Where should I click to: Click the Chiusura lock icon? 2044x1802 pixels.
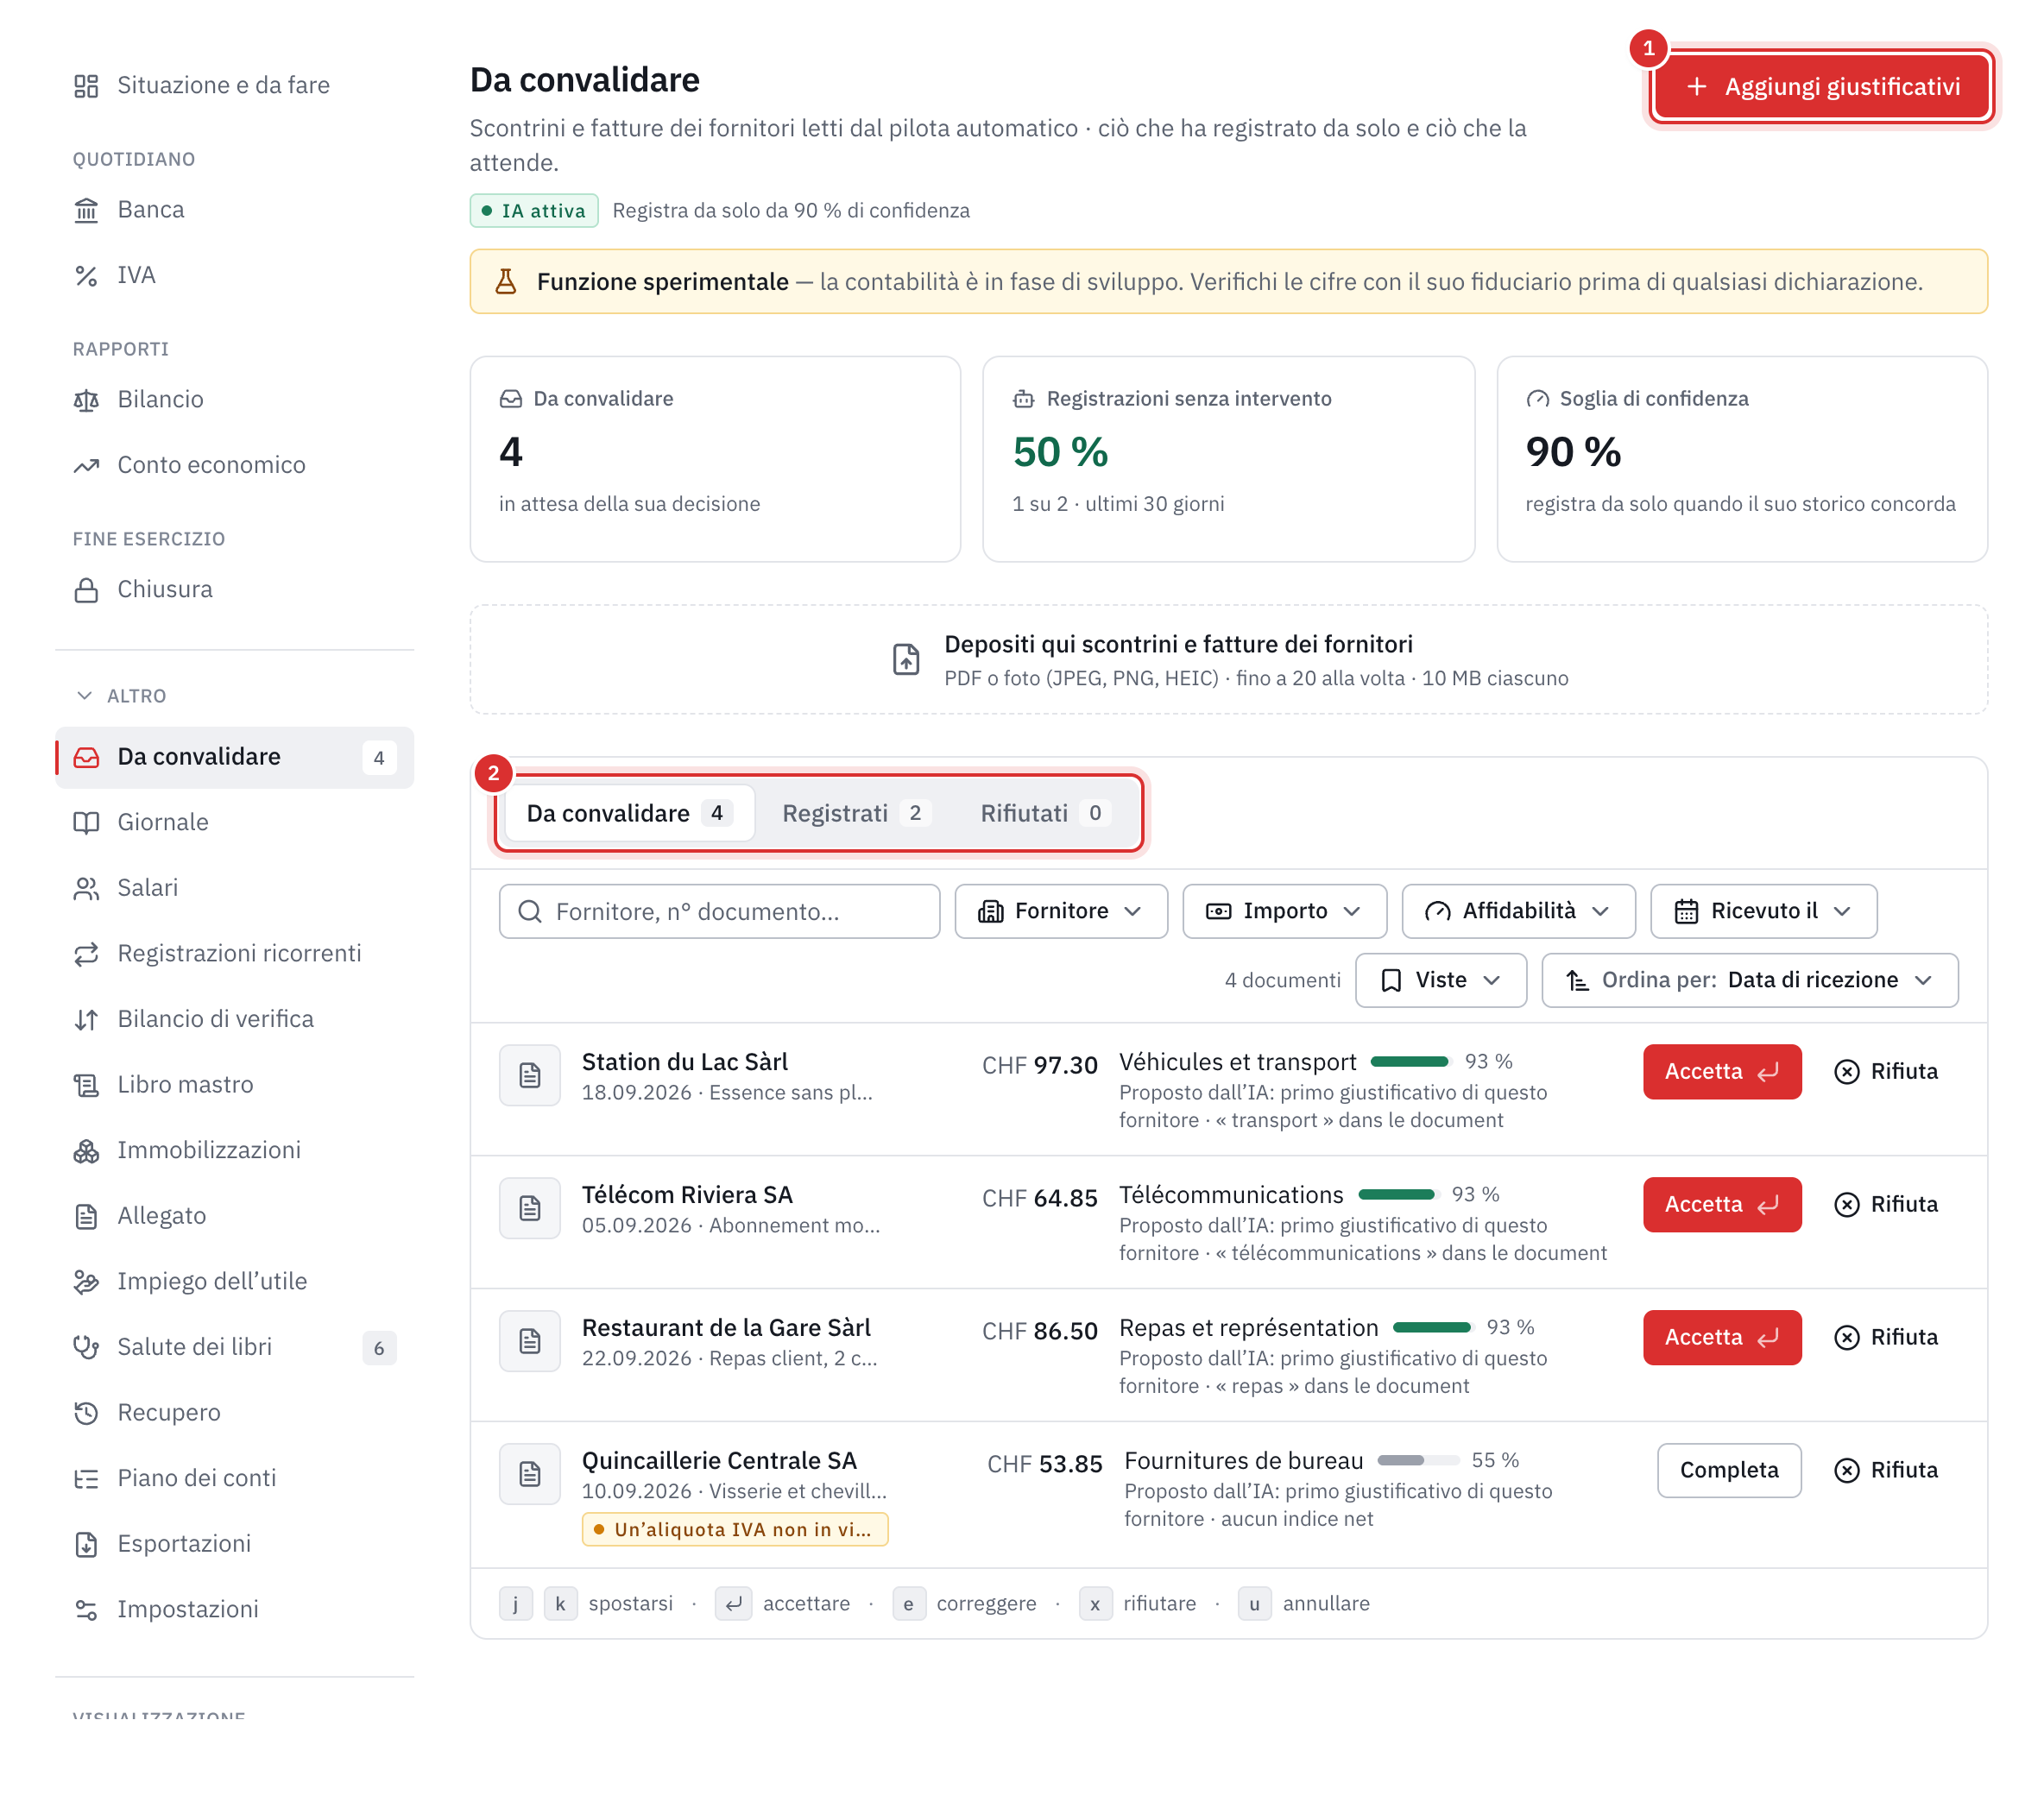pos(86,590)
